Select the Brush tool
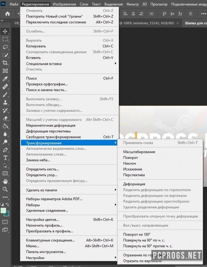207x267 pixels. coord(5,94)
